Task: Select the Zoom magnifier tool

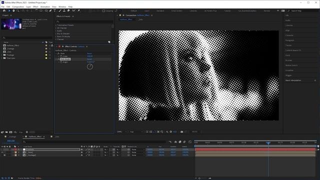Action: (x=18, y=10)
